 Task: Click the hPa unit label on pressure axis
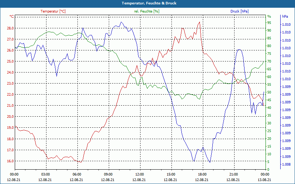click(x=285, y=17)
